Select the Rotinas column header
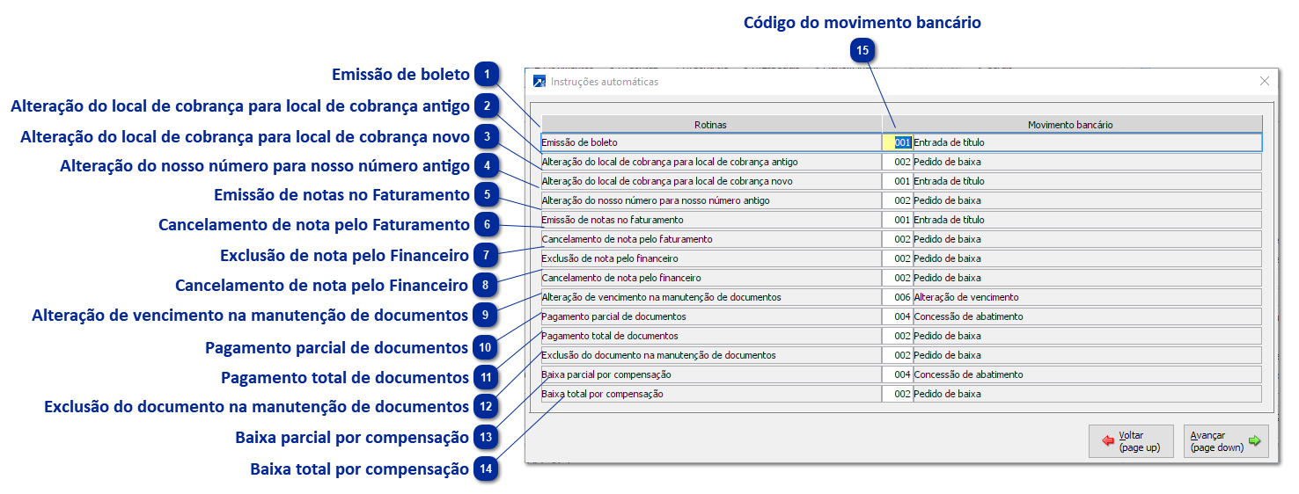Viewport: 1299px width, 494px height. tap(711, 125)
